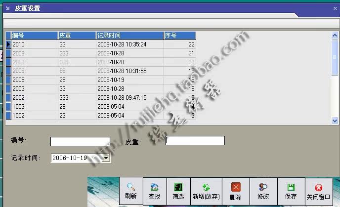Select row marker for 编号 1003

coord(8,107)
